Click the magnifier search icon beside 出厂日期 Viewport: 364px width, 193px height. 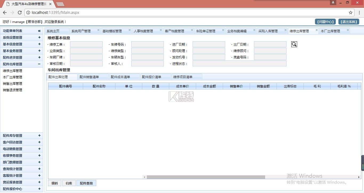click(294, 45)
